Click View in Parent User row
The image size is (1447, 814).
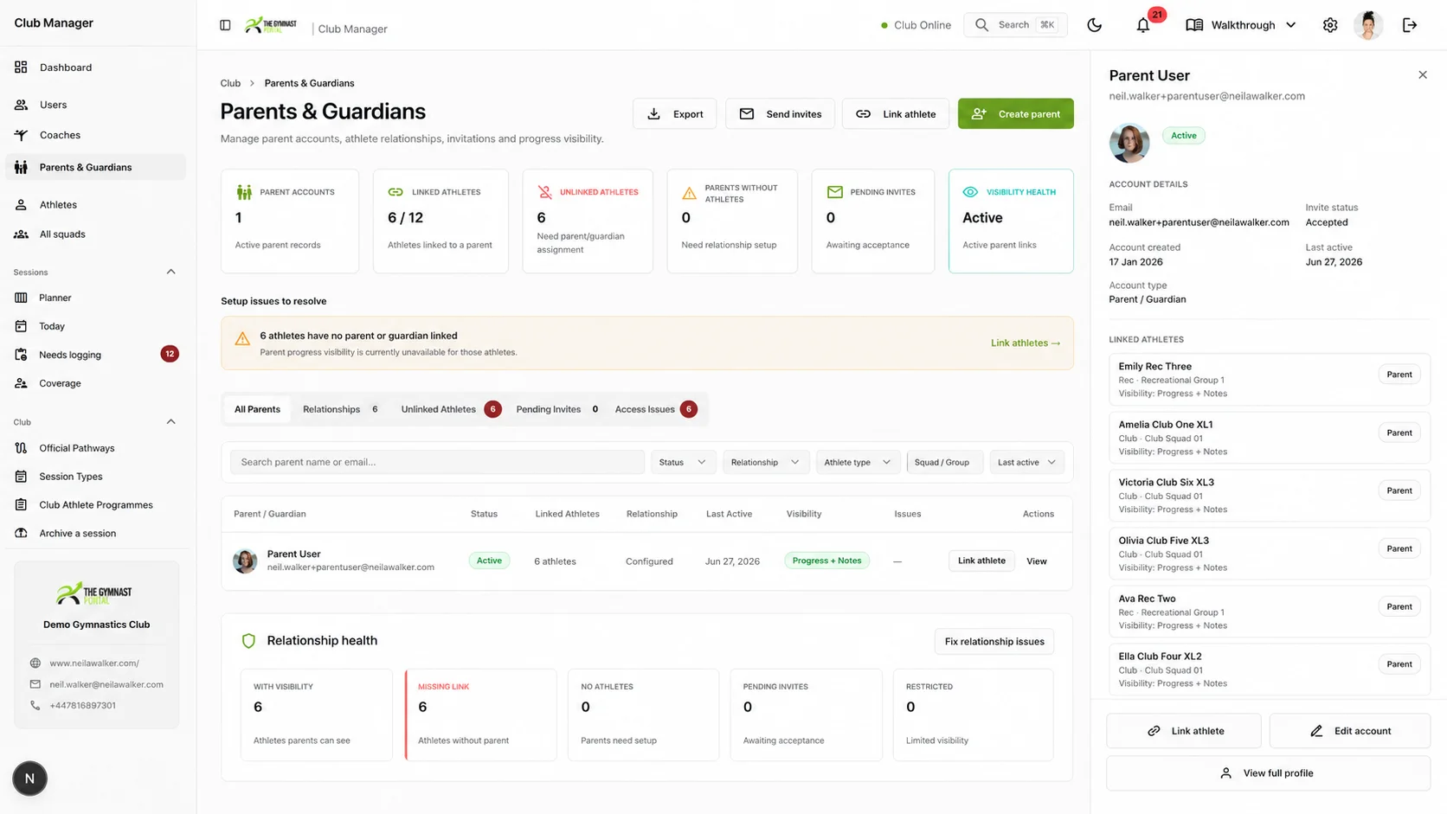point(1036,561)
